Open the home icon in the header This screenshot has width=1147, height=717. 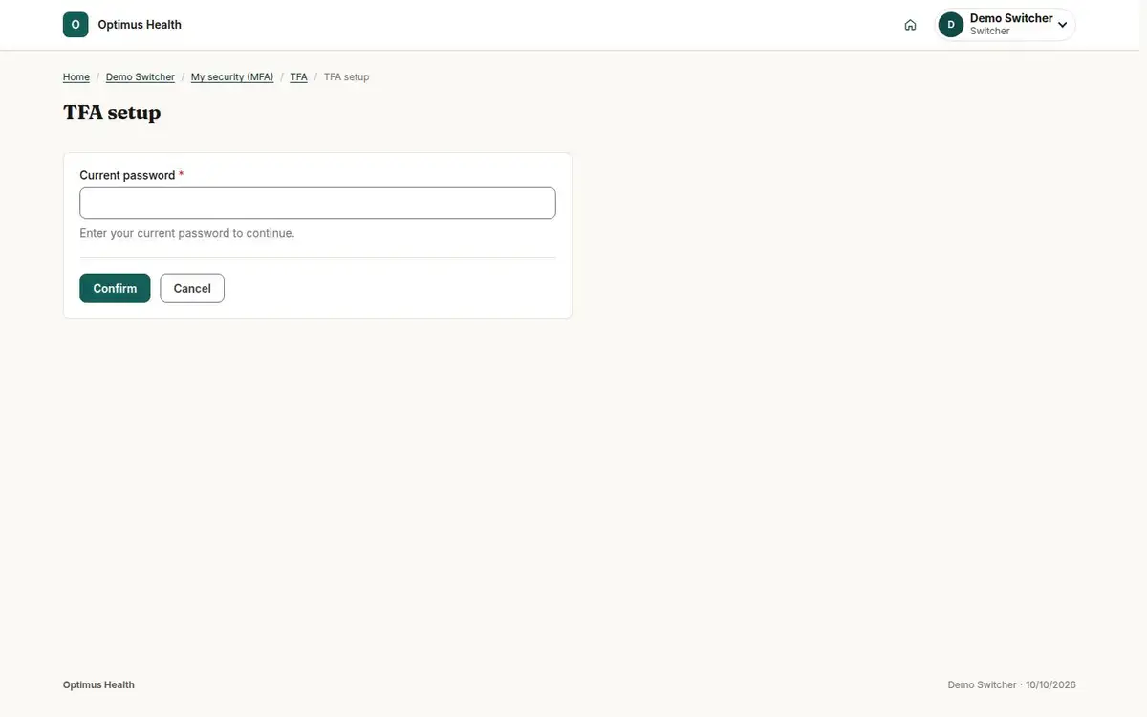(910, 25)
